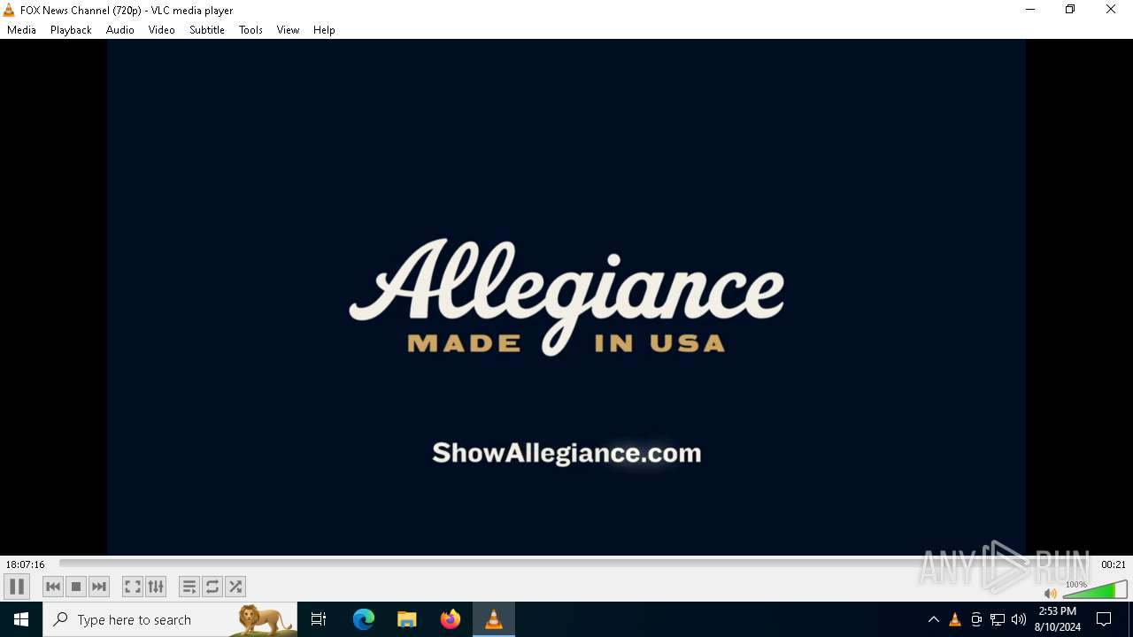Click the taskbar search box
The width and height of the screenshot is (1133, 637).
click(x=170, y=619)
